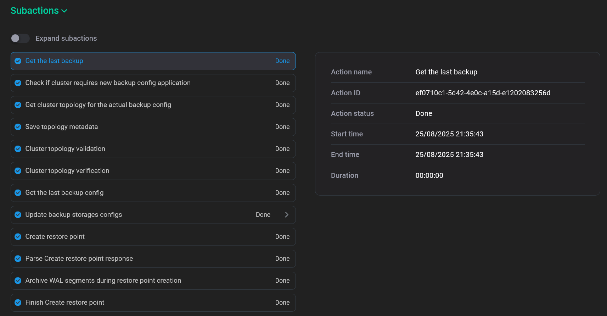
Task: Click checkmark icon next to Cluster topology validation
Action: (18, 149)
